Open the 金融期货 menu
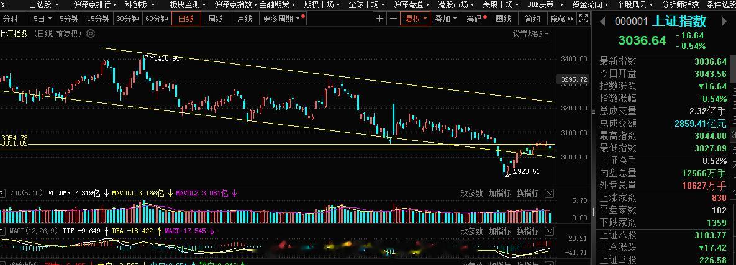 coord(279,5)
